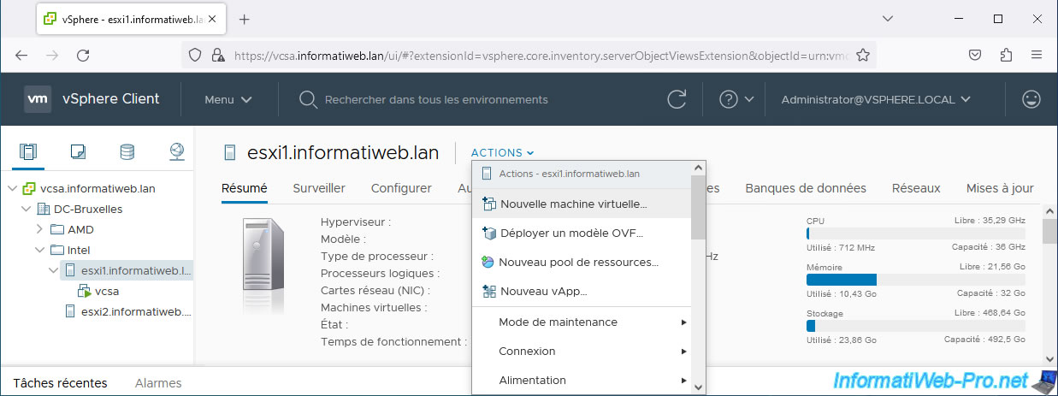The image size is (1058, 396).
Task: Choose Nouvelle machine virtuelle from Actions menu
Action: 573,204
